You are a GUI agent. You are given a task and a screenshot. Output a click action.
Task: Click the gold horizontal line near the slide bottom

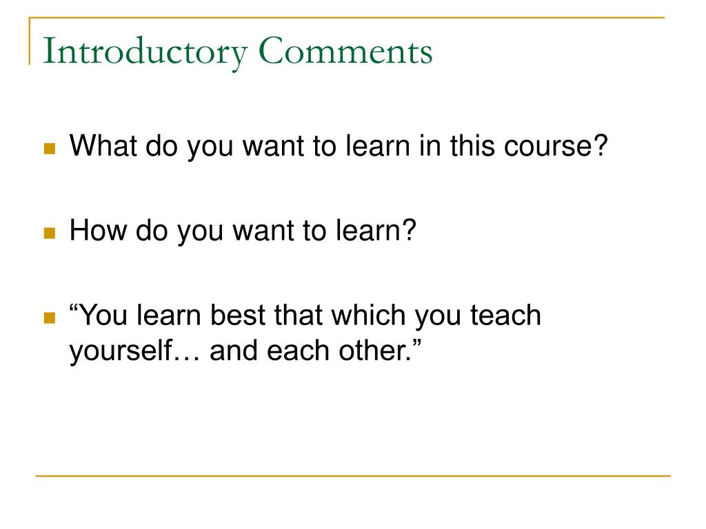353,475
